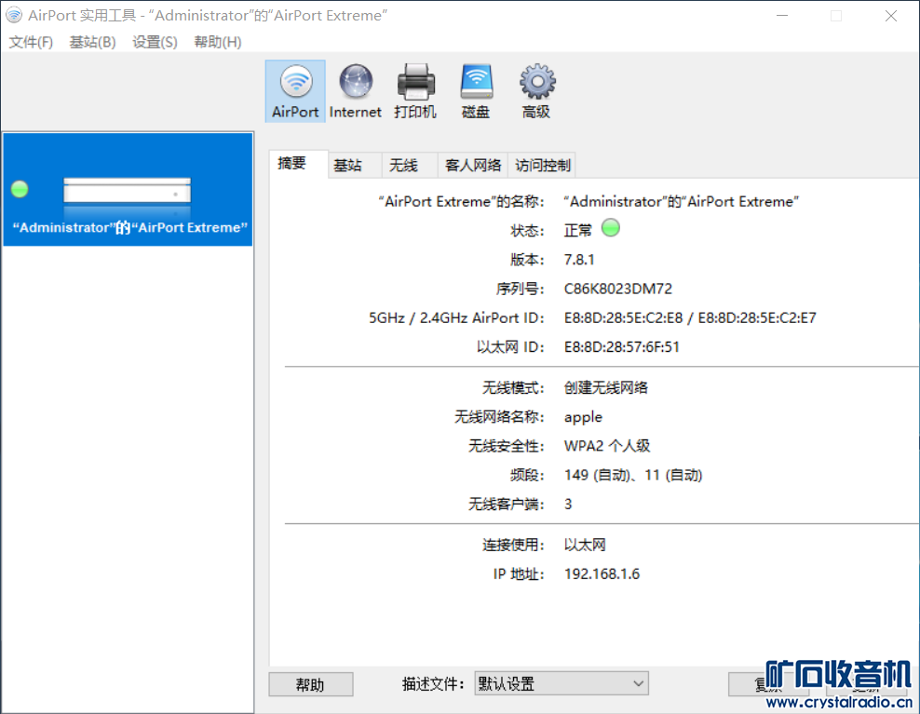Click the AirPort ID E8:8D:28:5E:C2:E8 value

click(623, 318)
